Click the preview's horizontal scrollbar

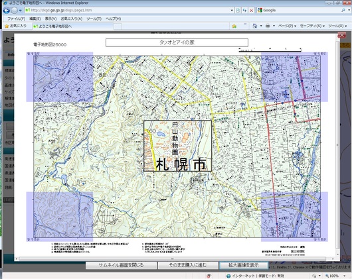[x=173, y=259]
